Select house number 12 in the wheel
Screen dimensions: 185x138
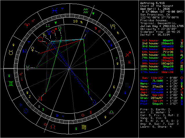click(x=24, y=51)
